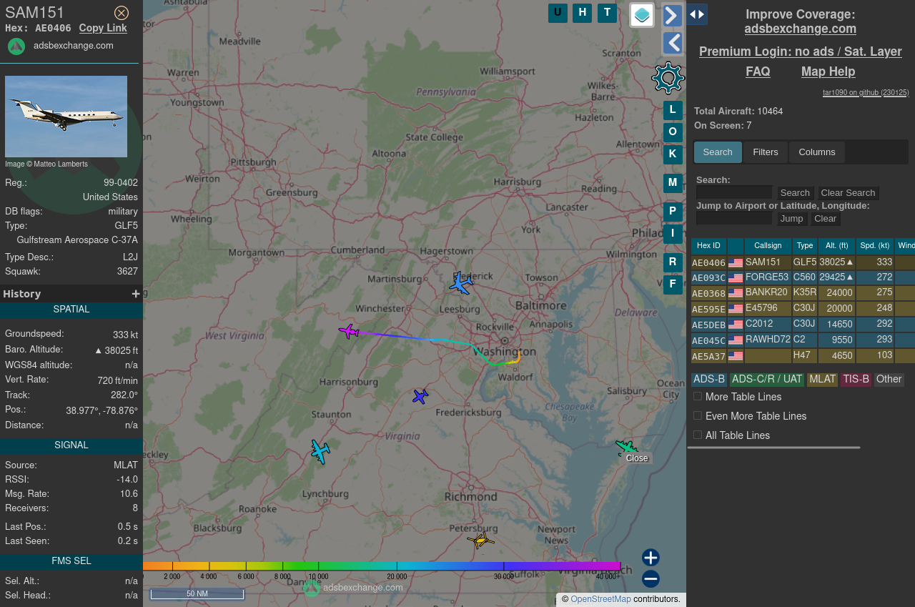
Task: Toggle the L labels button
Action: (x=673, y=110)
